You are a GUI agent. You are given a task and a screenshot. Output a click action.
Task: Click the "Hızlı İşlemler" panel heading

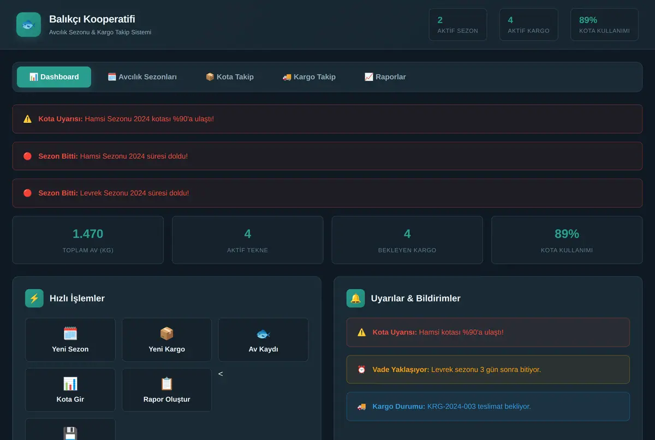[77, 298]
